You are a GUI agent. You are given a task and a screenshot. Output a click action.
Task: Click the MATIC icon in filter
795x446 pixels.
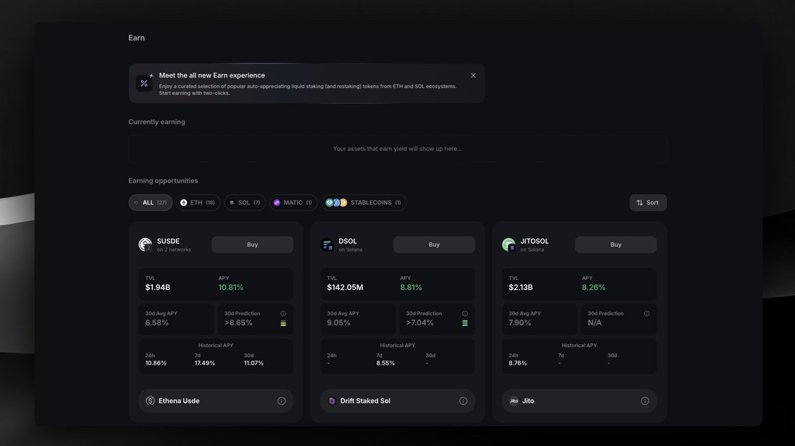tap(277, 202)
